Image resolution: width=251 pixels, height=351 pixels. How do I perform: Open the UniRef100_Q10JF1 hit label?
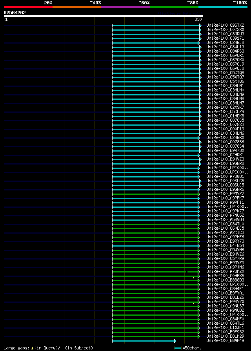tap(225, 328)
